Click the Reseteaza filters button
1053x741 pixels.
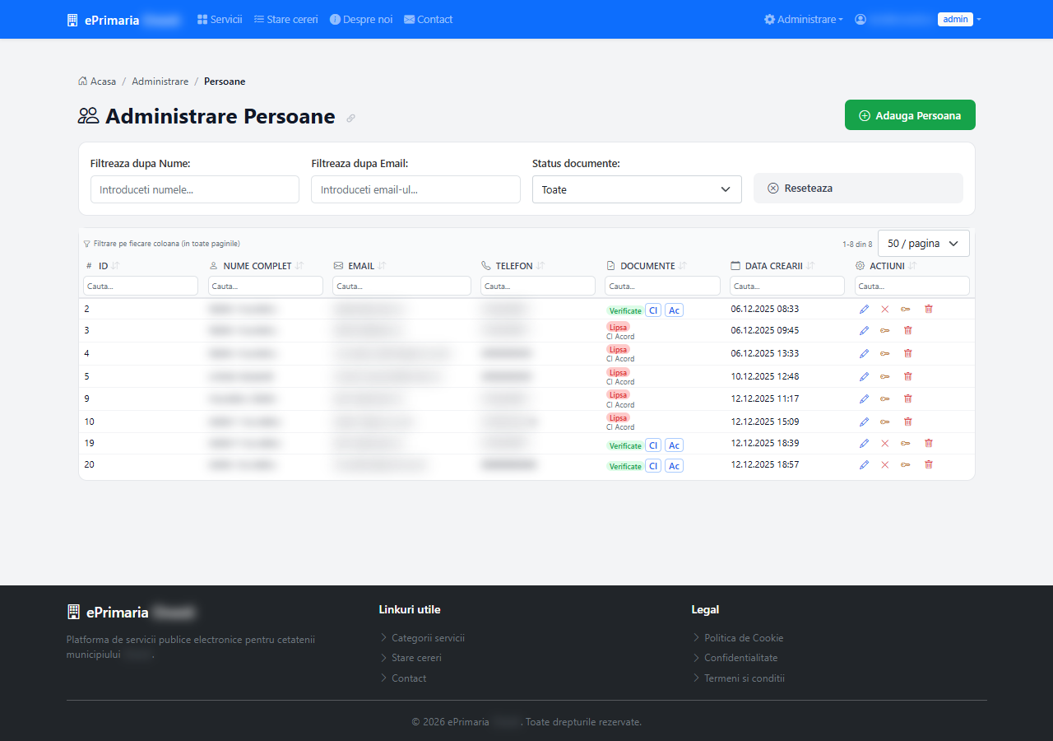coord(858,188)
